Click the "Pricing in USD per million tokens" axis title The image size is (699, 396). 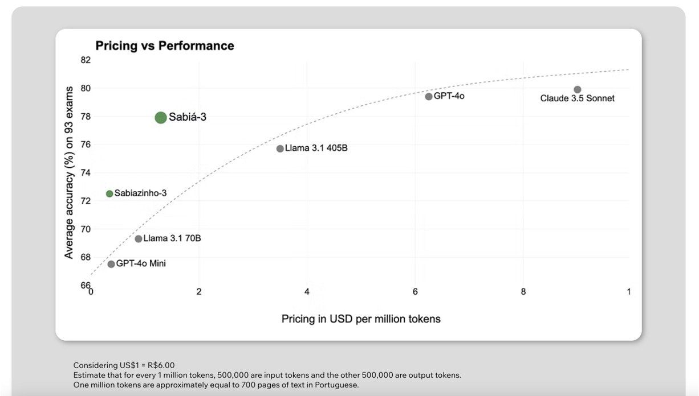(x=361, y=319)
